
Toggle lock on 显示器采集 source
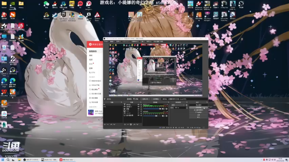click(x=141, y=115)
